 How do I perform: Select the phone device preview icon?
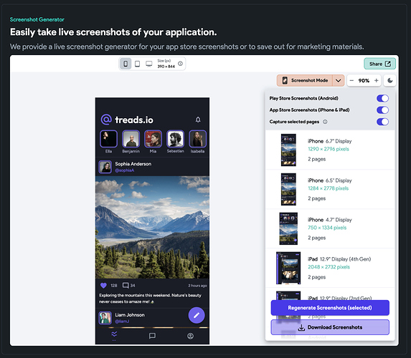click(126, 64)
